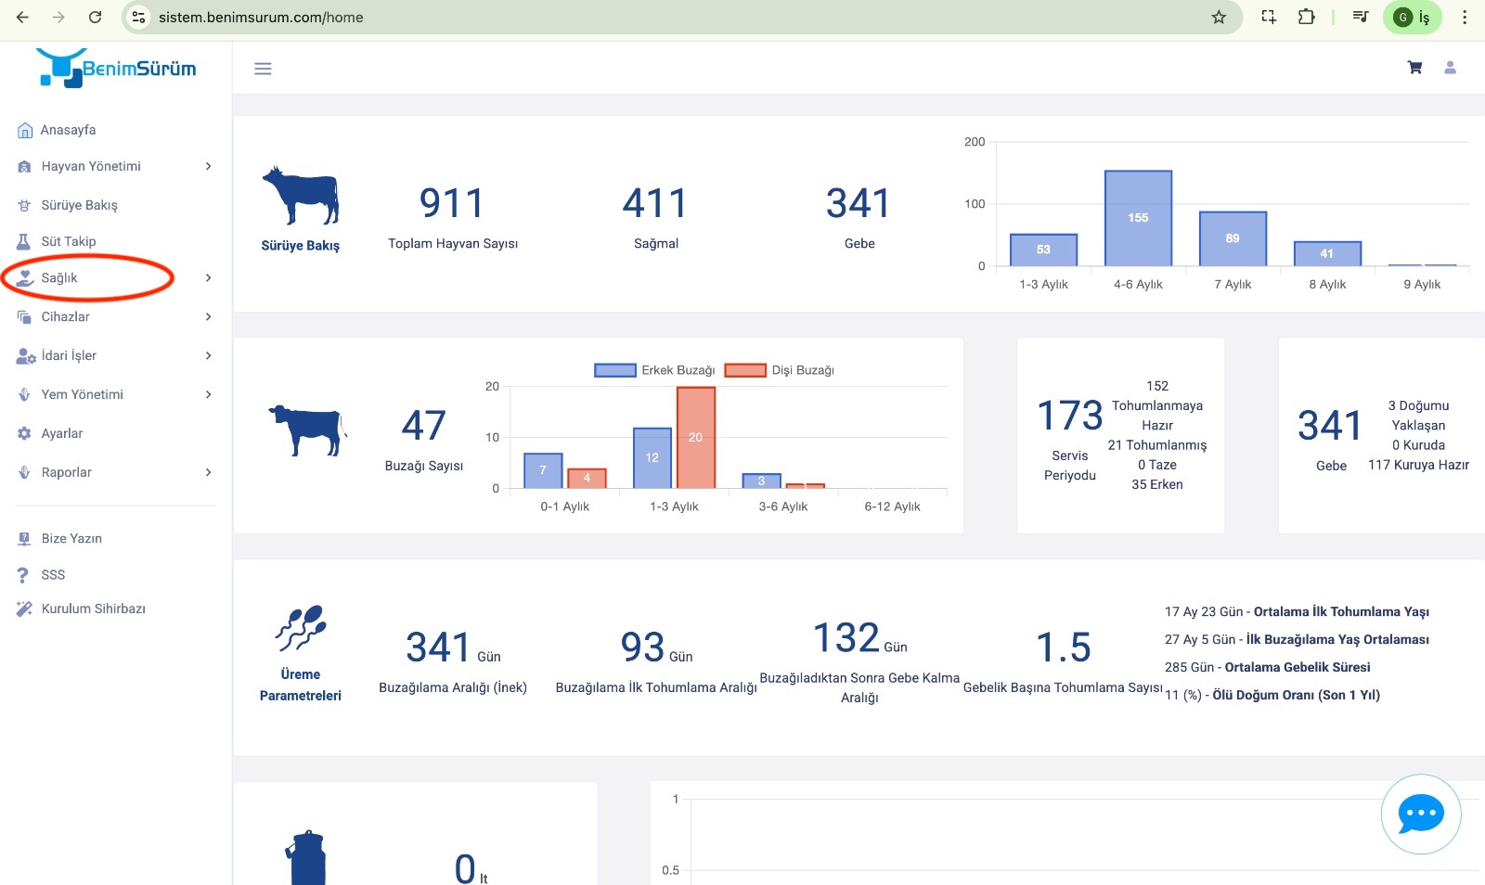Viewport: 1485px width, 885px height.
Task: Open the Chrome profile chip labeled İş
Action: [x=1413, y=17]
